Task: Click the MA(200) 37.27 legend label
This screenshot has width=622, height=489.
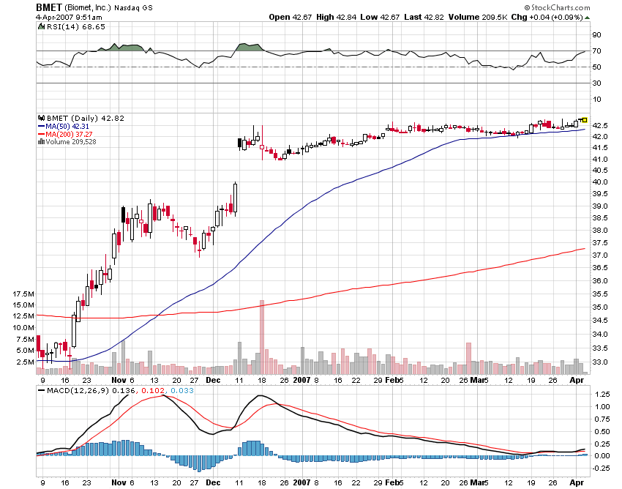Action: point(69,134)
